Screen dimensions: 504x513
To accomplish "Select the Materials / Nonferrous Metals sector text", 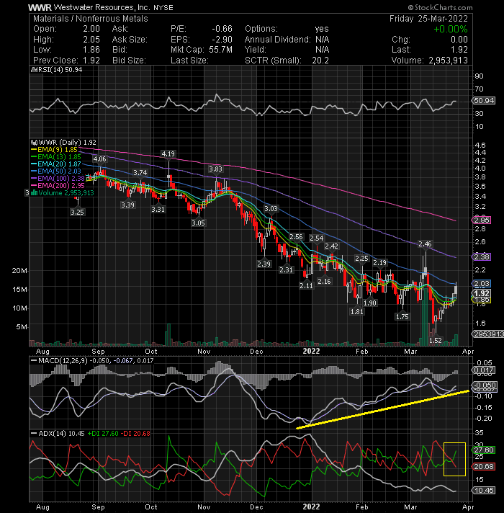I will pos(91,19).
